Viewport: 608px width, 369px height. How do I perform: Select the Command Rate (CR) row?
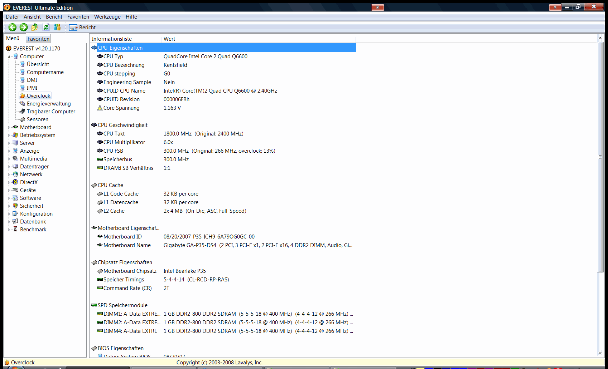point(223,288)
